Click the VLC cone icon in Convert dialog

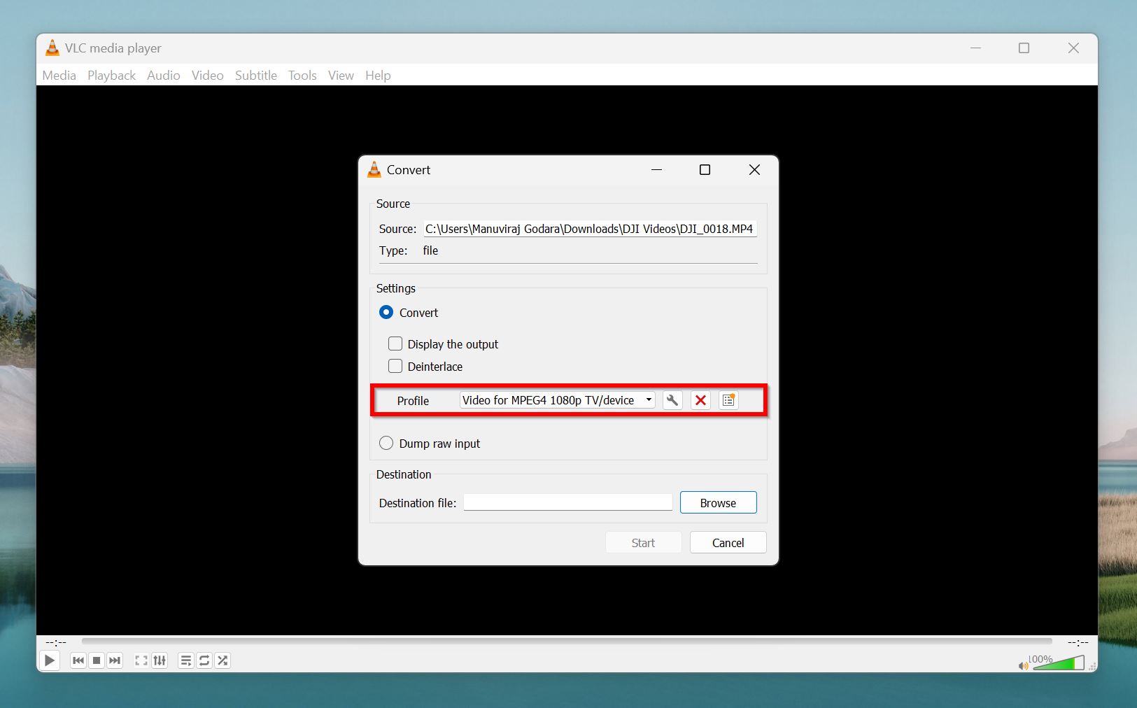(x=374, y=169)
